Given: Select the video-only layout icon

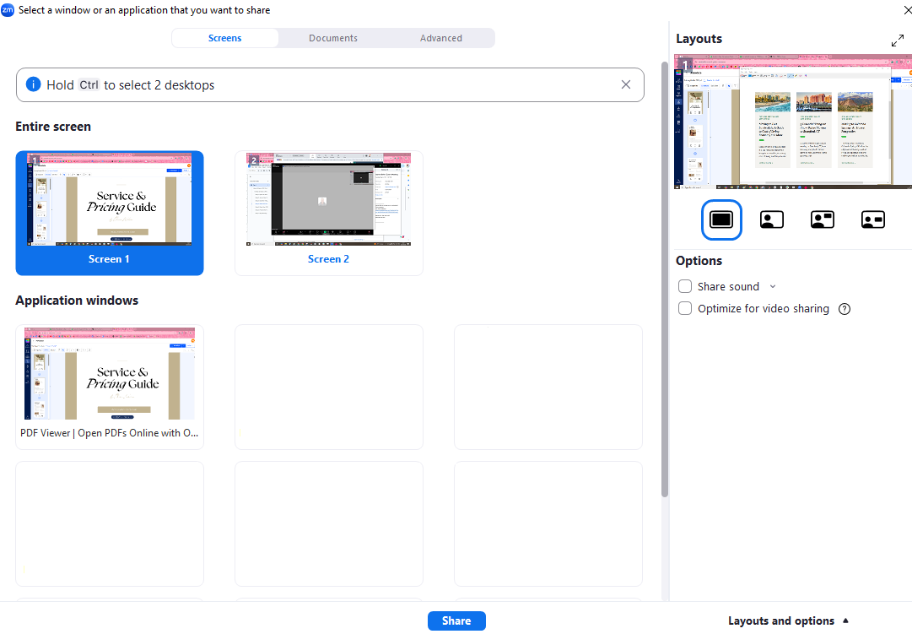Looking at the screenshot, I should click(771, 219).
